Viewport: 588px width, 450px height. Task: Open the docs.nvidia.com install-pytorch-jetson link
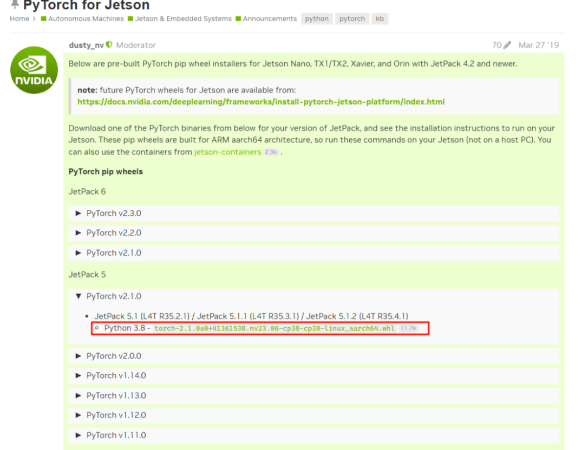[x=261, y=102]
